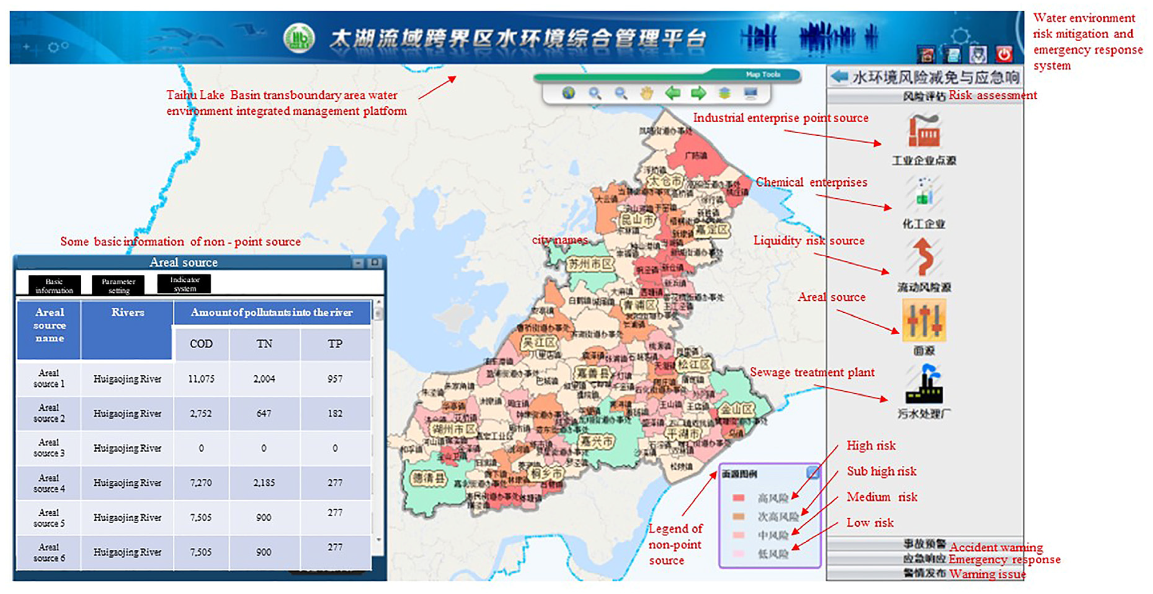1153x594 pixels.
Task: Collapse the legend panel with its corner button
Action: coord(813,472)
